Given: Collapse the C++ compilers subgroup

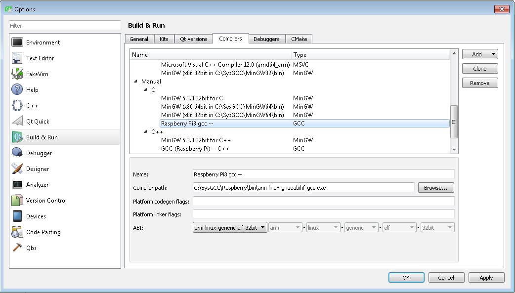Looking at the screenshot, I should (145, 131).
